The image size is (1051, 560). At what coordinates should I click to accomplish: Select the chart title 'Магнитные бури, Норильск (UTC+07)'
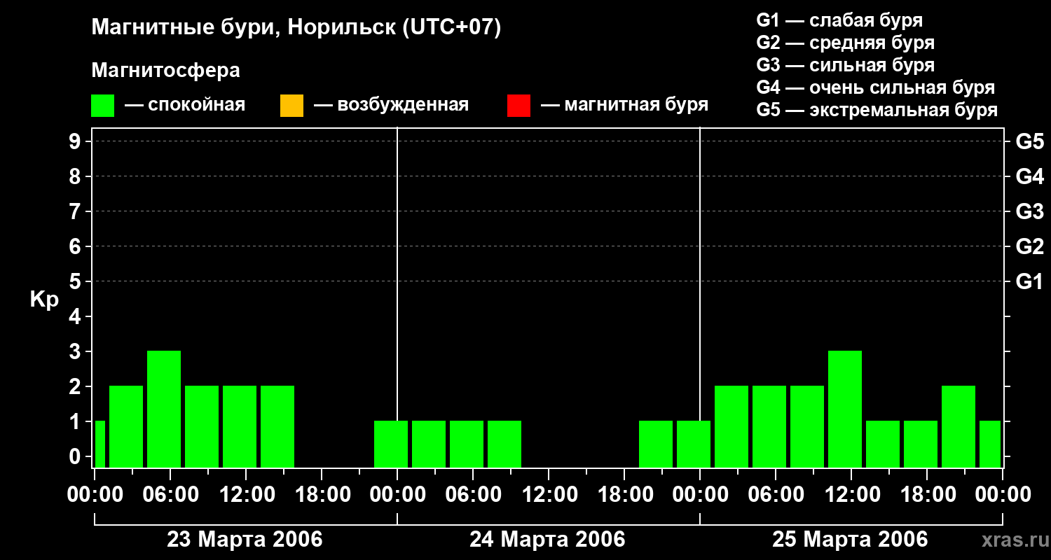pos(296,28)
